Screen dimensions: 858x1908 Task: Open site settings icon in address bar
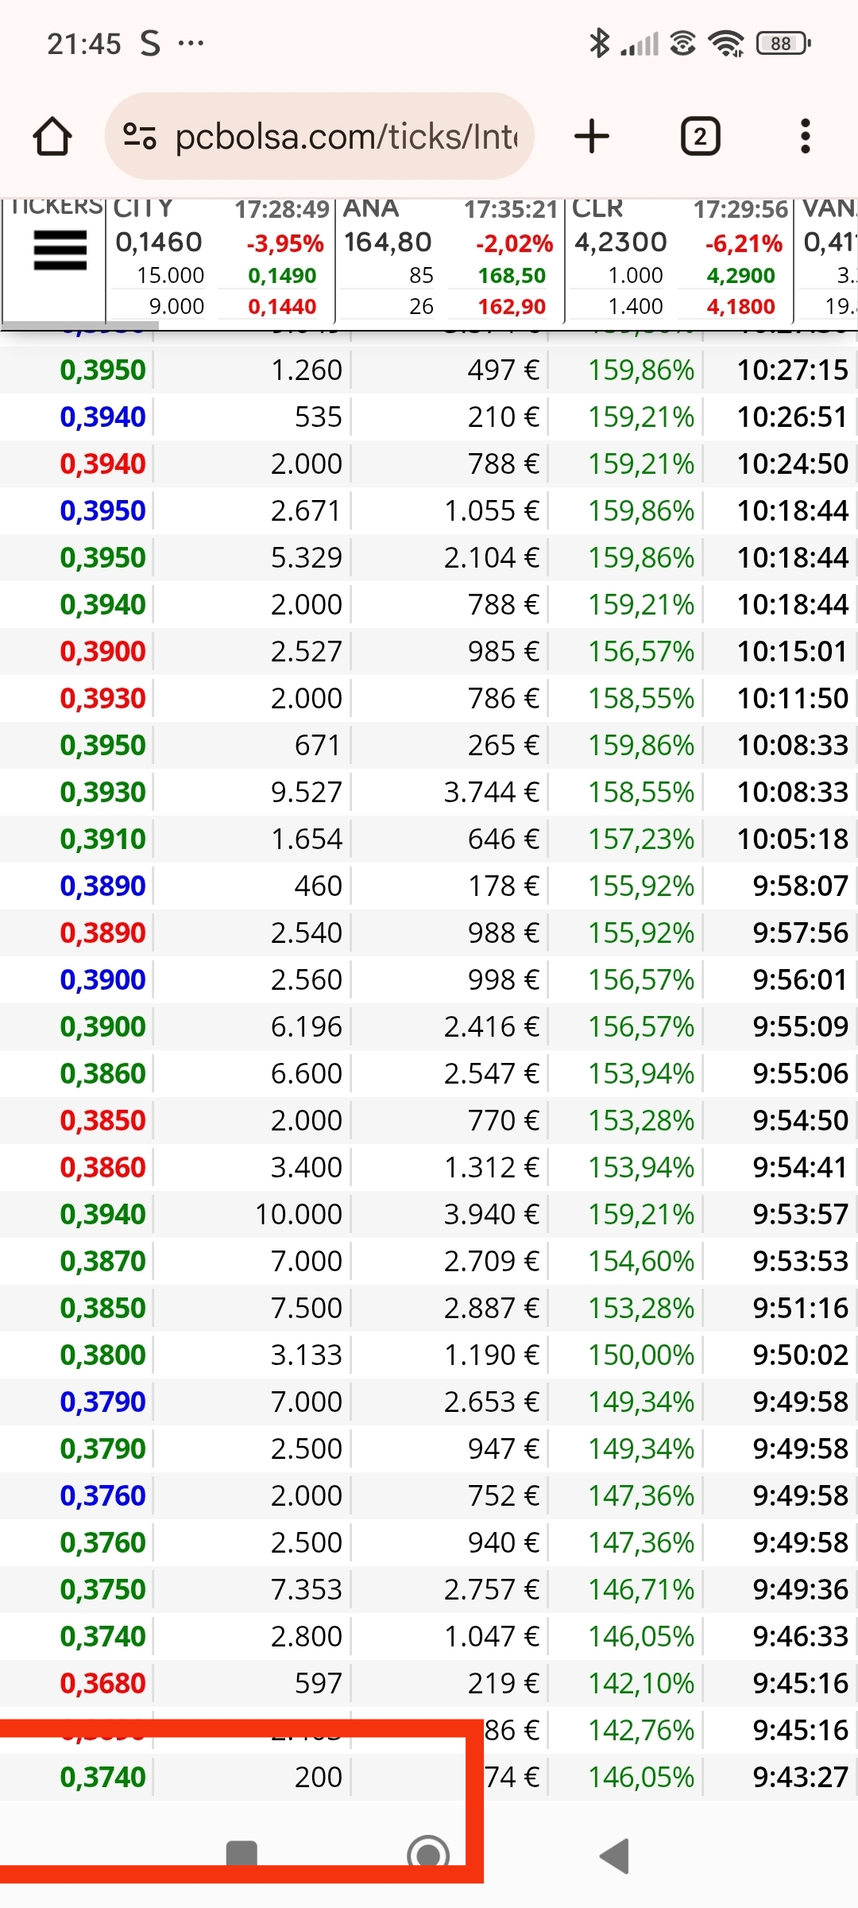coord(139,136)
